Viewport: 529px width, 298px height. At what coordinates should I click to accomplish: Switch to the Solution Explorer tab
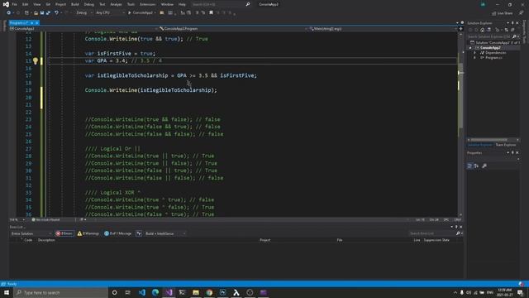[x=479, y=145]
